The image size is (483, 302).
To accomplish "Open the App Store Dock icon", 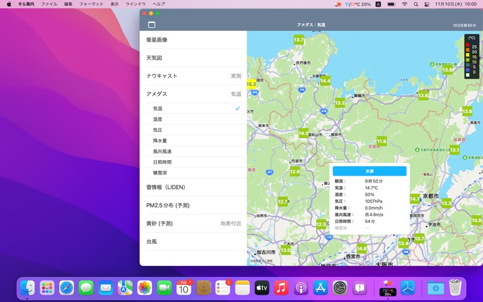I will pos(321,288).
